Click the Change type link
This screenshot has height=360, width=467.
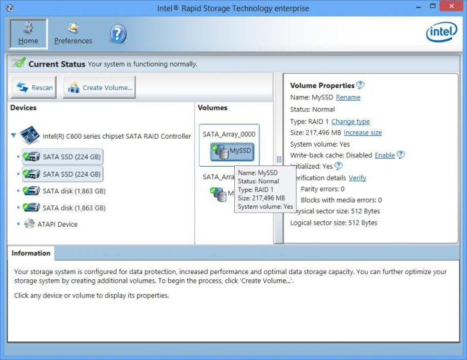coord(350,122)
